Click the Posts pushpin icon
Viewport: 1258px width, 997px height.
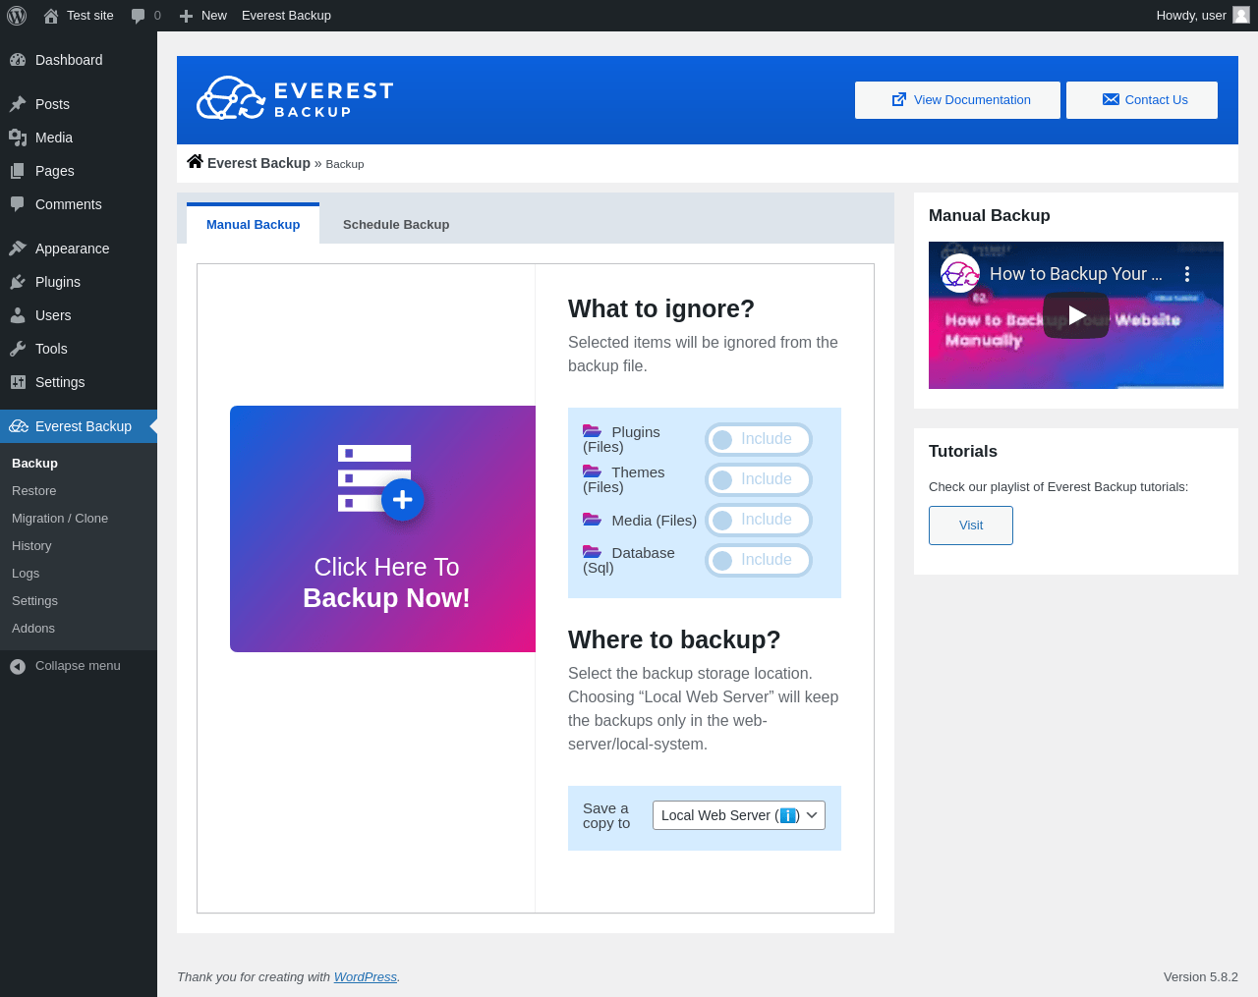coord(18,104)
